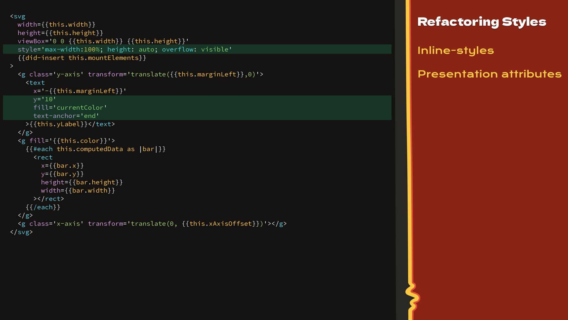Click the highlighted y='10' attribute
The height and width of the screenshot is (320, 568).
coord(45,99)
